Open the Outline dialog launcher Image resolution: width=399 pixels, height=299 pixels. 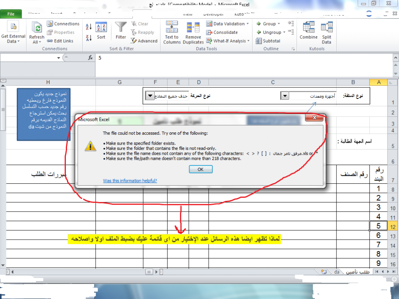point(293,49)
